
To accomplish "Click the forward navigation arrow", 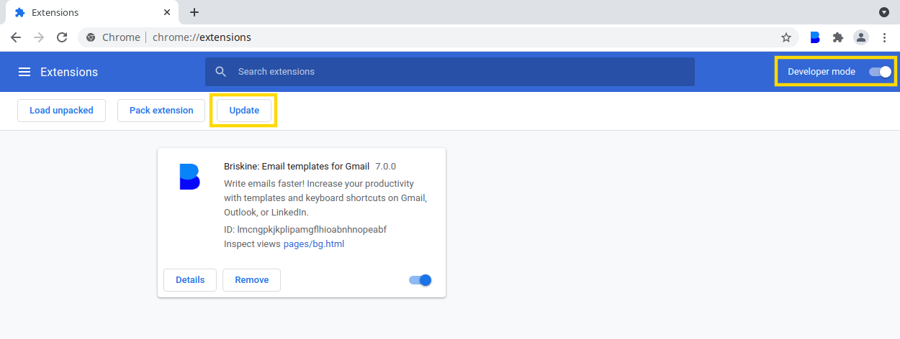I will [39, 37].
